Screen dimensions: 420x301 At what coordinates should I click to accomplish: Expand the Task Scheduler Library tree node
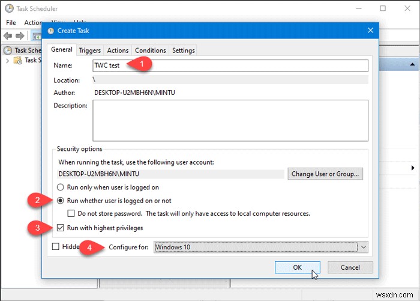click(x=7, y=61)
